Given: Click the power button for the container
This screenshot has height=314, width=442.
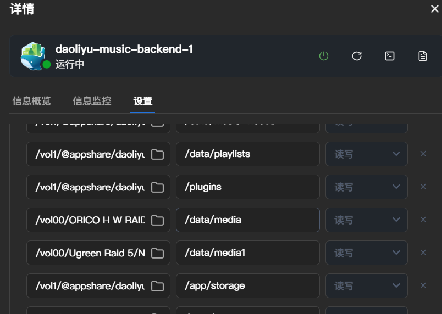Looking at the screenshot, I should tap(324, 56).
